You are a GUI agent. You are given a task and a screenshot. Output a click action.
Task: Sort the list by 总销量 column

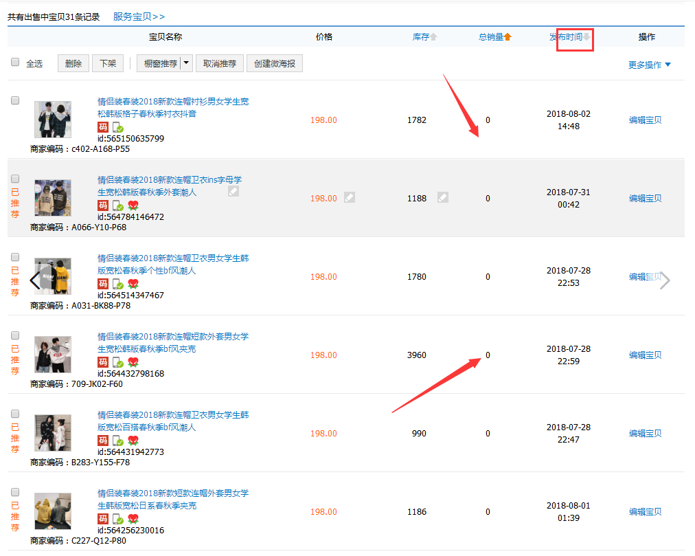point(494,37)
